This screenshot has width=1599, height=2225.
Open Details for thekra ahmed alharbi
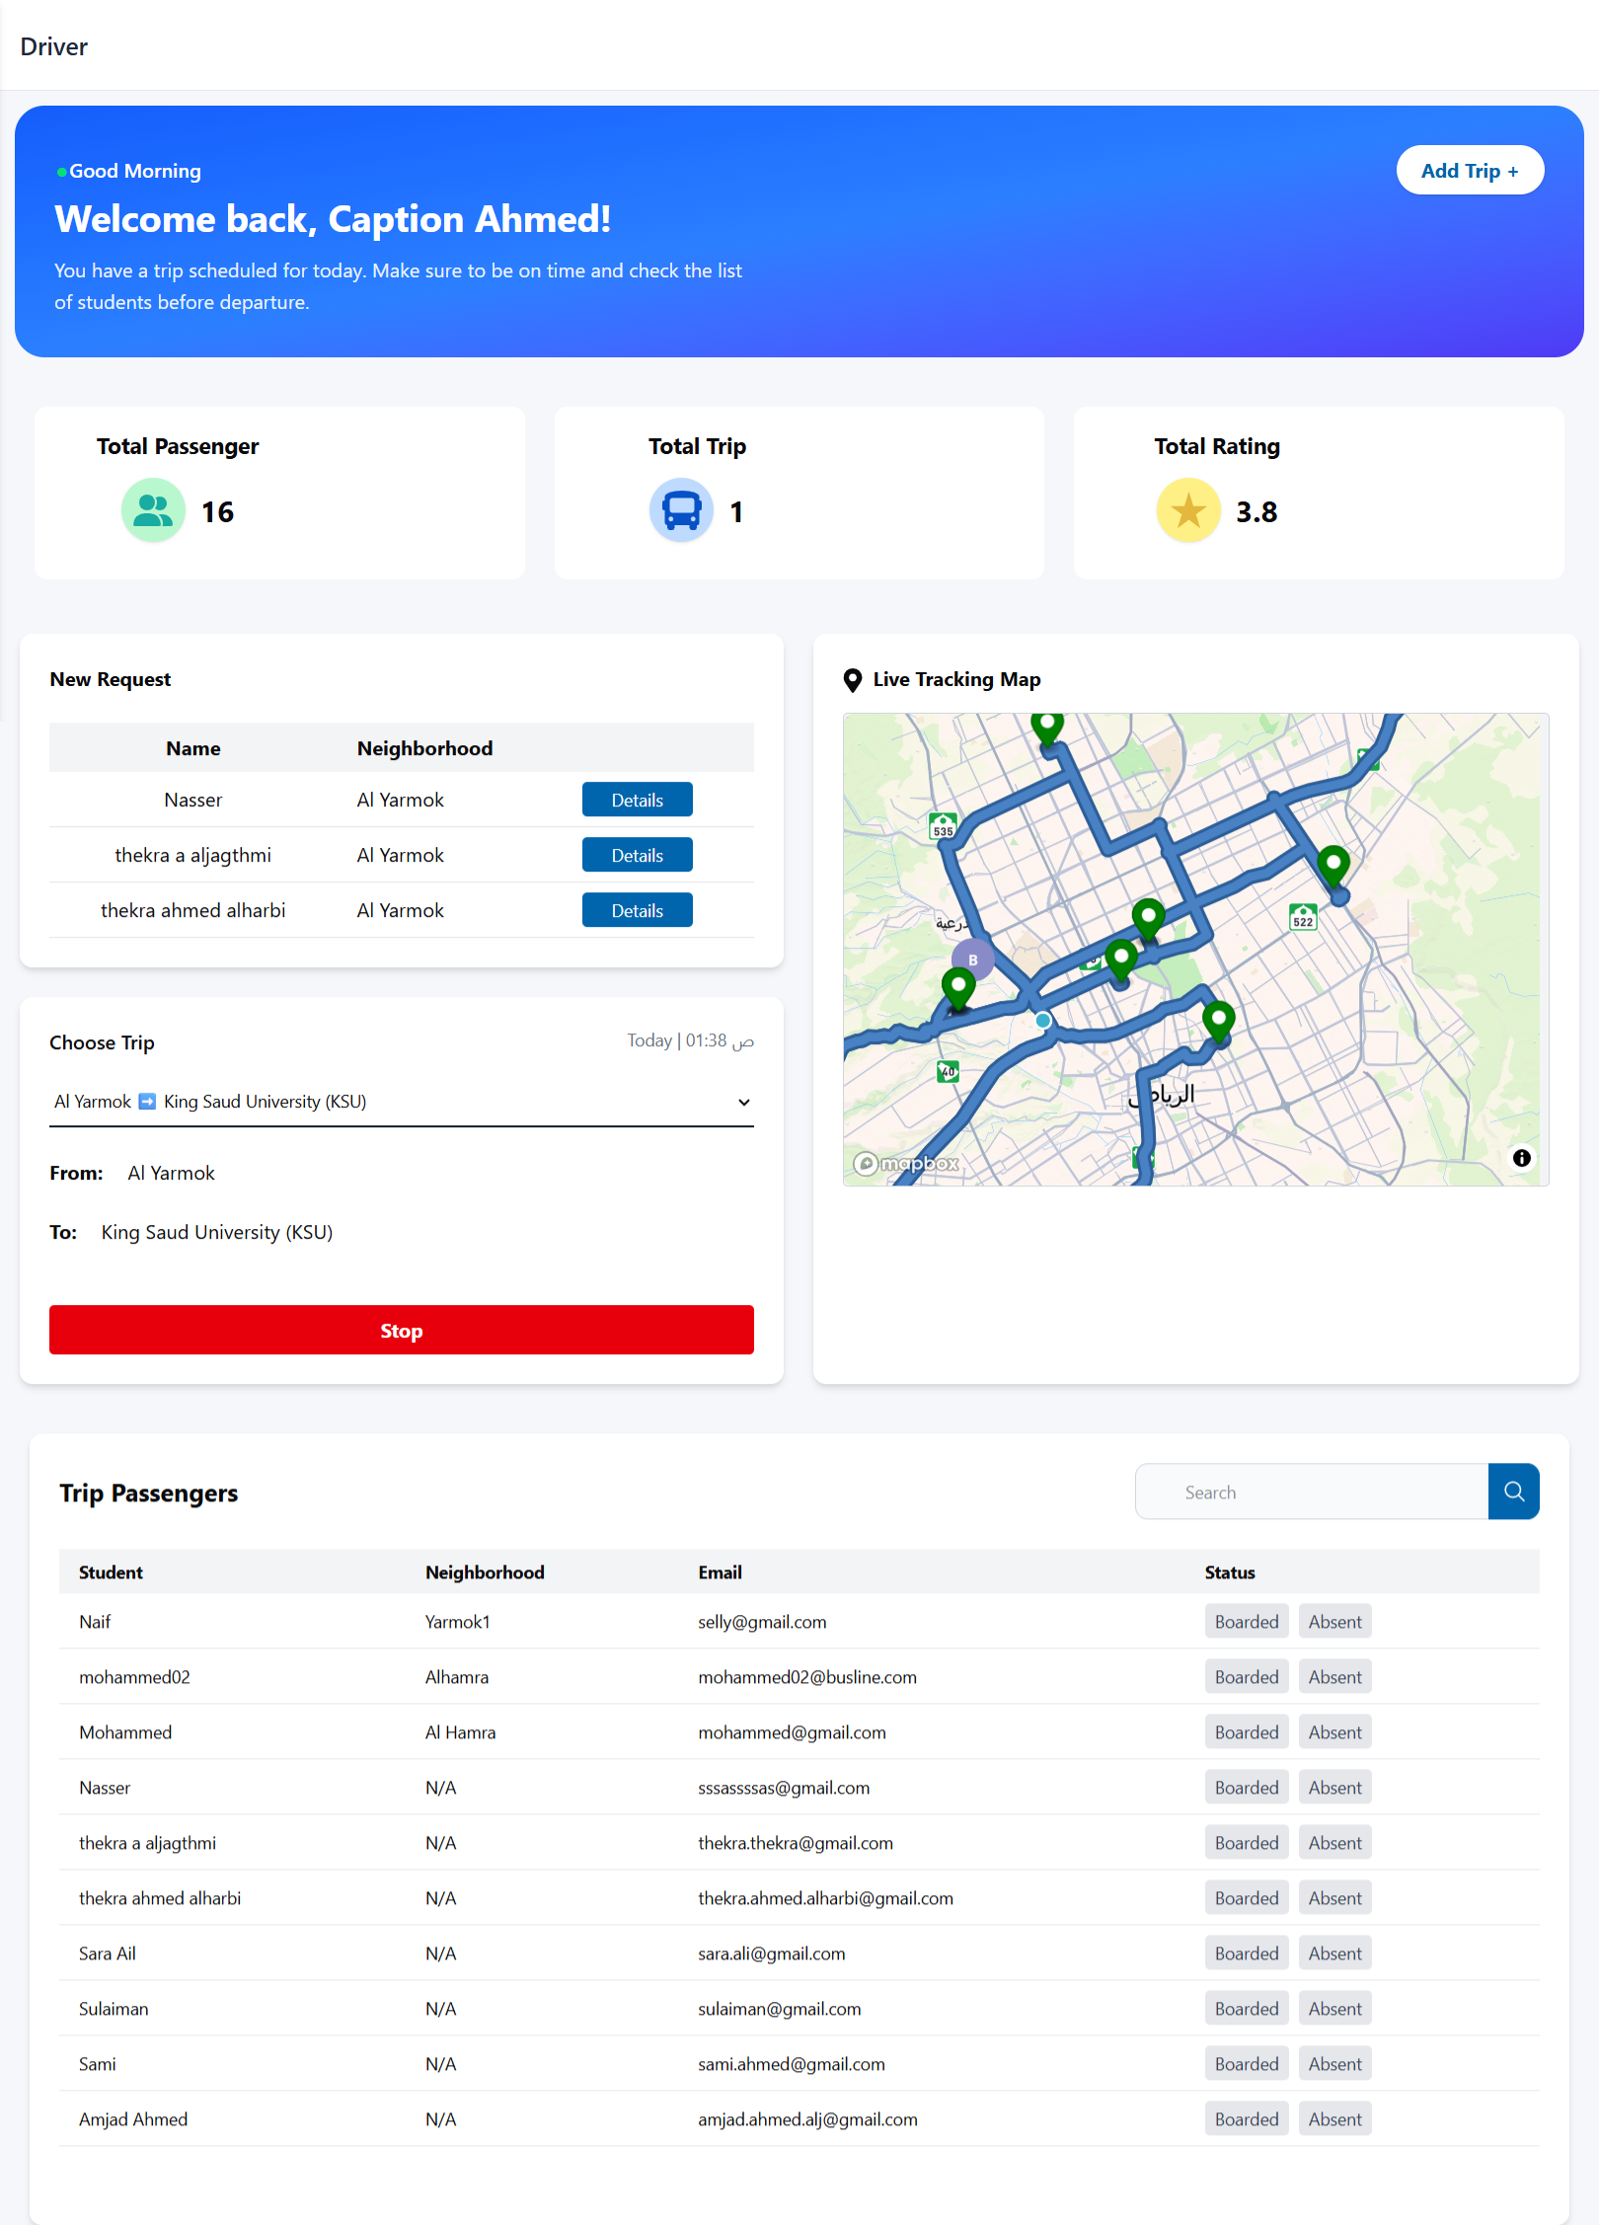click(x=637, y=910)
